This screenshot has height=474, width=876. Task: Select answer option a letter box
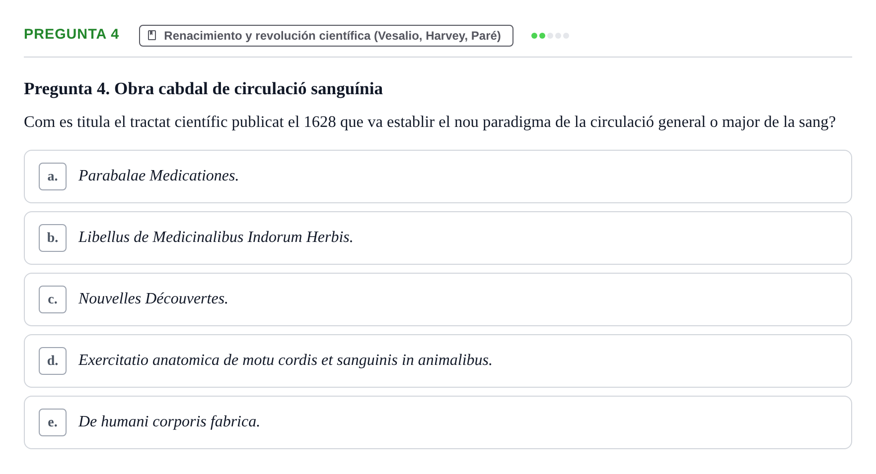pyautogui.click(x=53, y=177)
